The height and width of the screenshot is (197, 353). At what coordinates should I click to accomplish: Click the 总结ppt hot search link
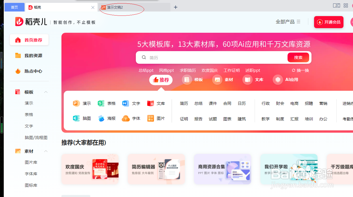(x=146, y=70)
